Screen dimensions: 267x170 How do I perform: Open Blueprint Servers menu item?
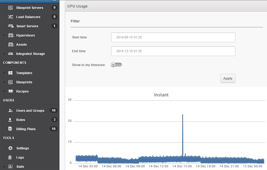tap(30, 8)
